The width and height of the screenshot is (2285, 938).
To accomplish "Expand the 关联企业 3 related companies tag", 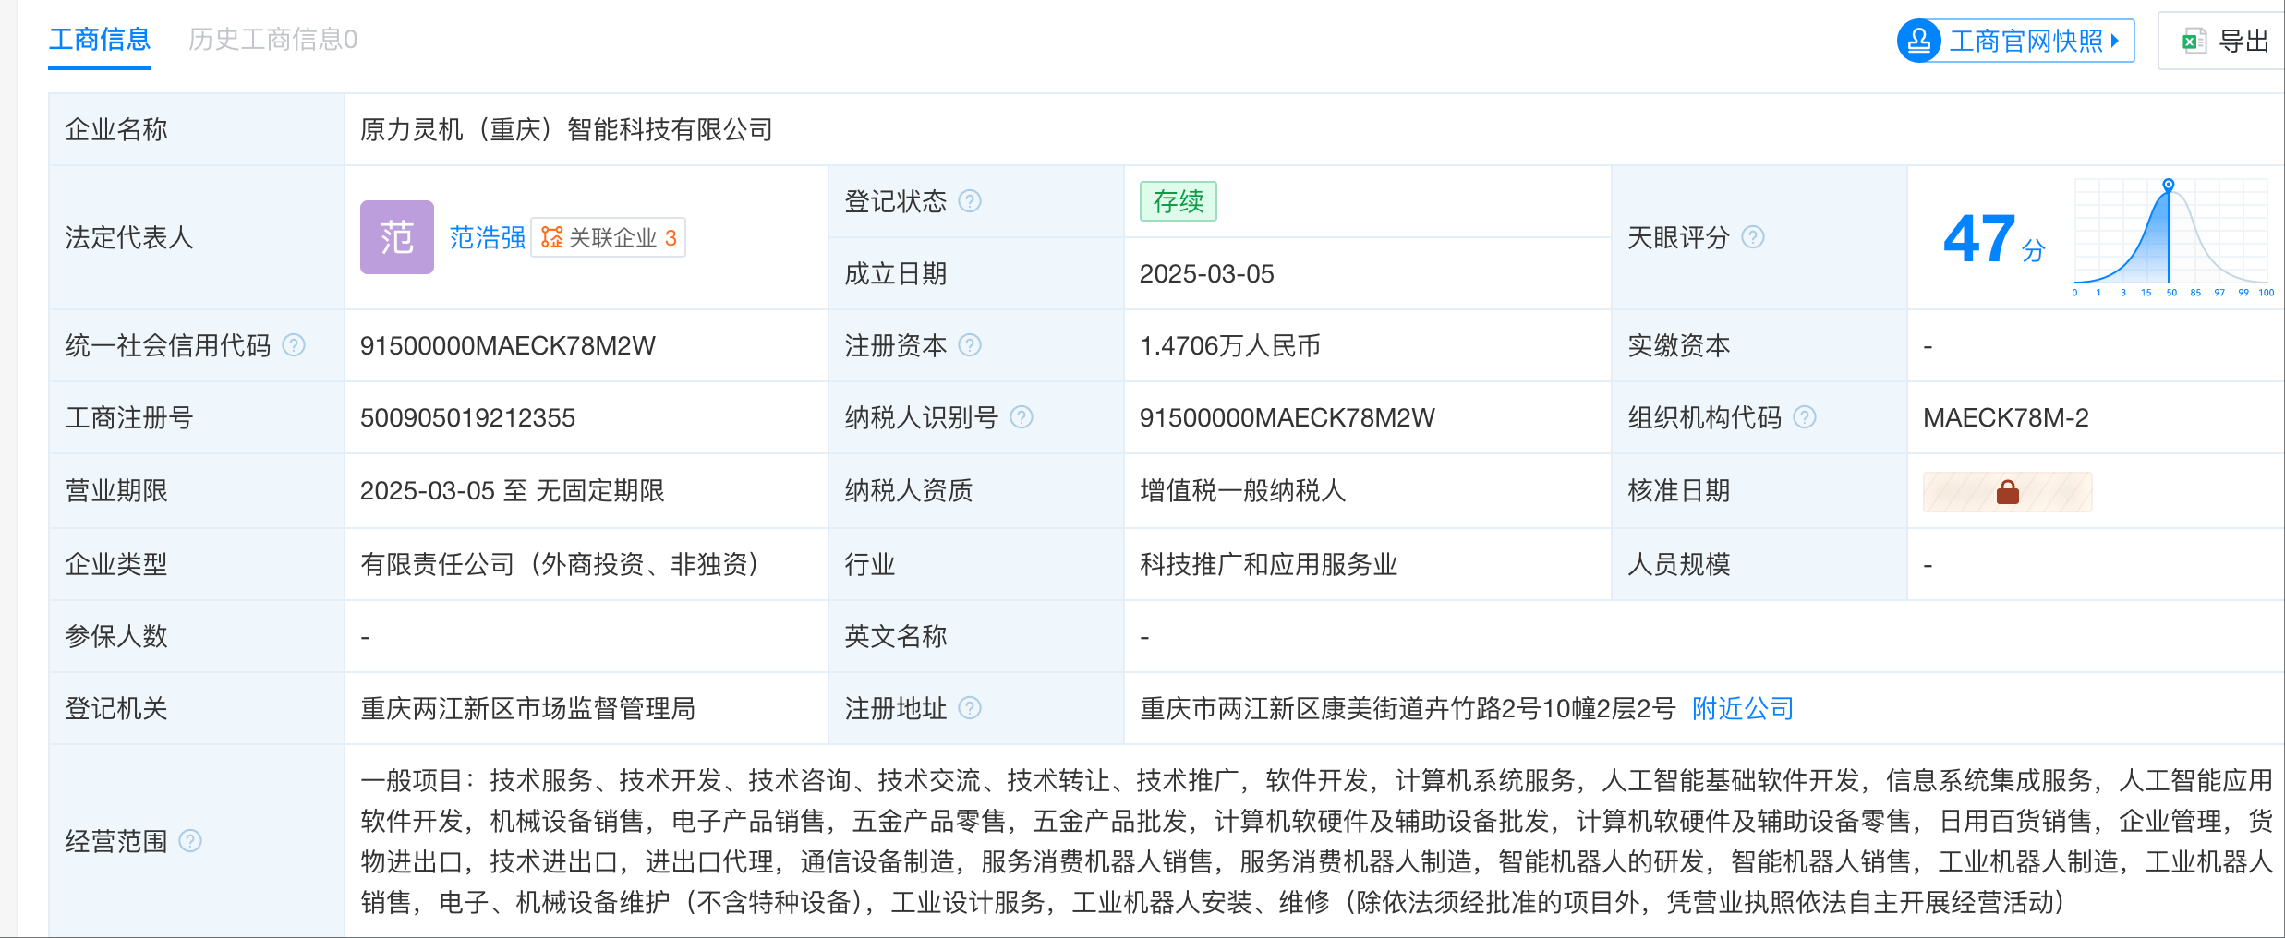I will click(609, 237).
